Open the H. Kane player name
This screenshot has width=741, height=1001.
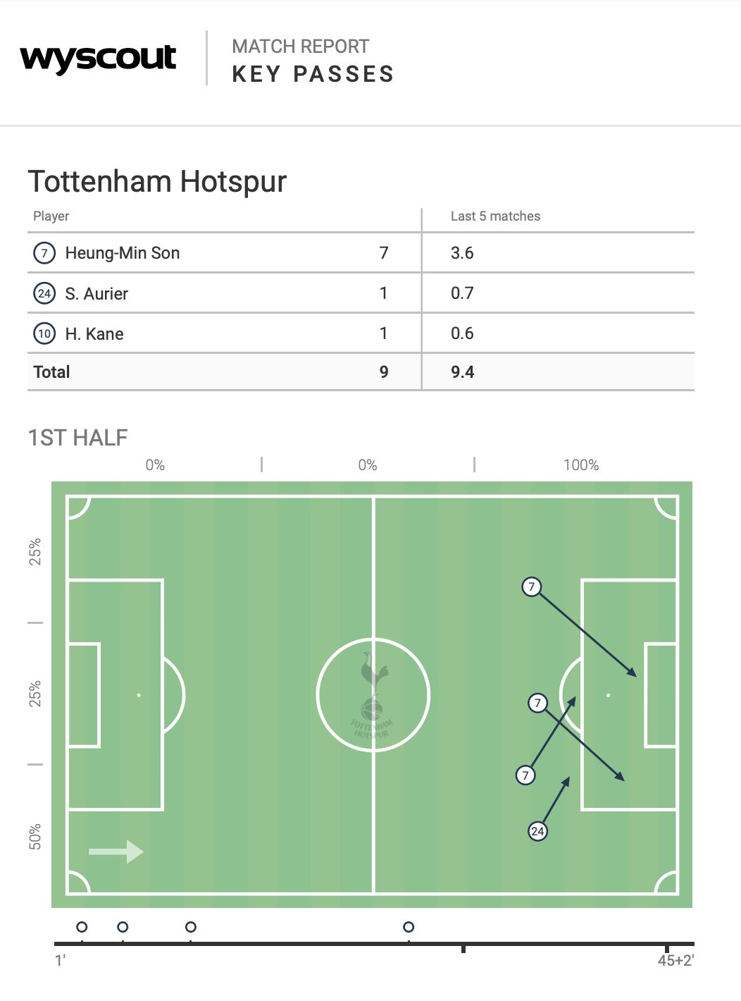tap(94, 334)
